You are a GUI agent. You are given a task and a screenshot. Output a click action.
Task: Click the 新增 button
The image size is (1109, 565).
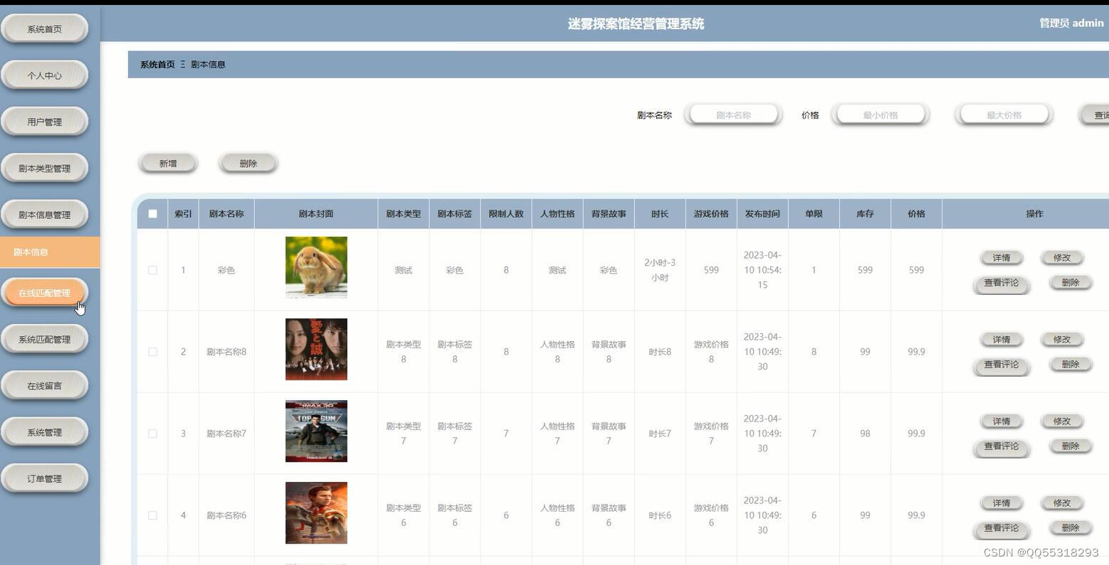(x=168, y=163)
